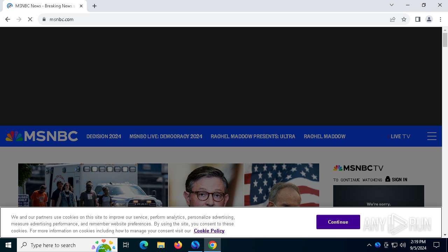The height and width of the screenshot is (252, 448).
Task: Select the MSNBC News browser tab
Action: coord(45,6)
